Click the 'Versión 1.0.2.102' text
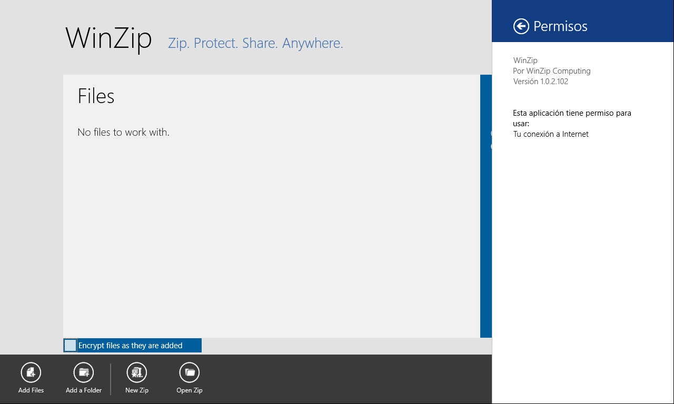674x404 pixels. pos(541,82)
